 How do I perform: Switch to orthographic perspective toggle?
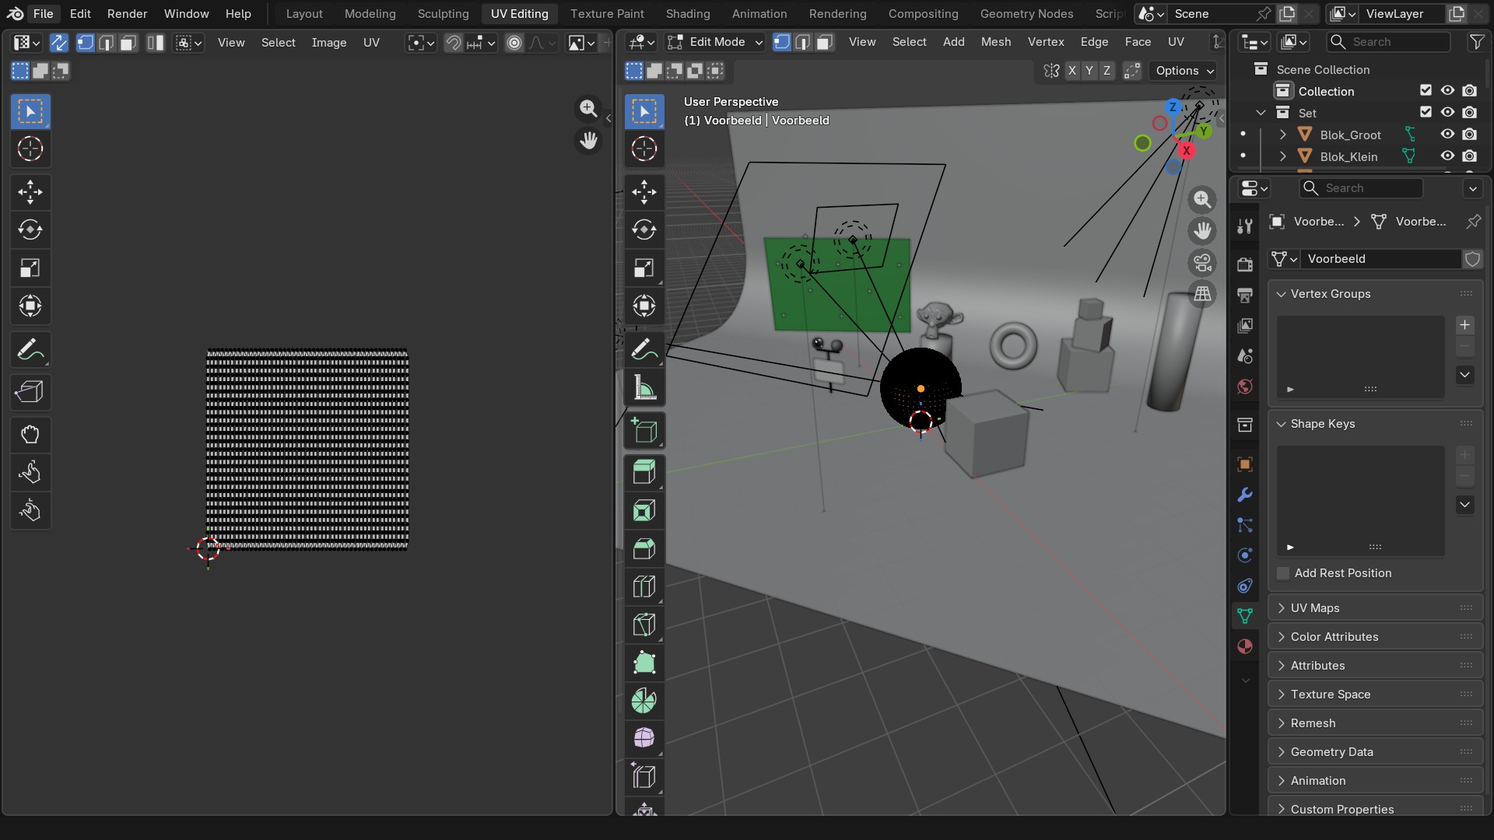click(1203, 294)
